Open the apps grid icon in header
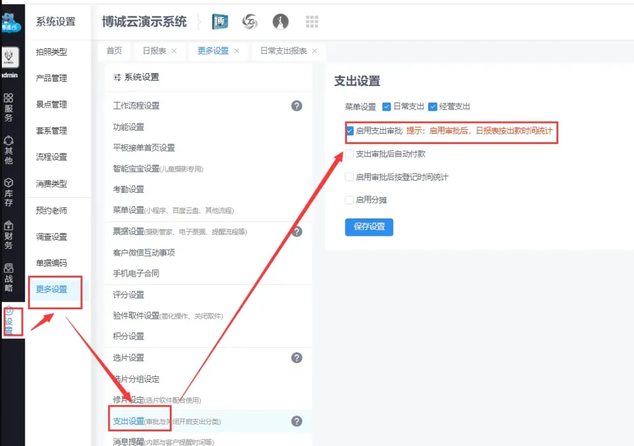This screenshot has height=446, width=634. (312, 22)
